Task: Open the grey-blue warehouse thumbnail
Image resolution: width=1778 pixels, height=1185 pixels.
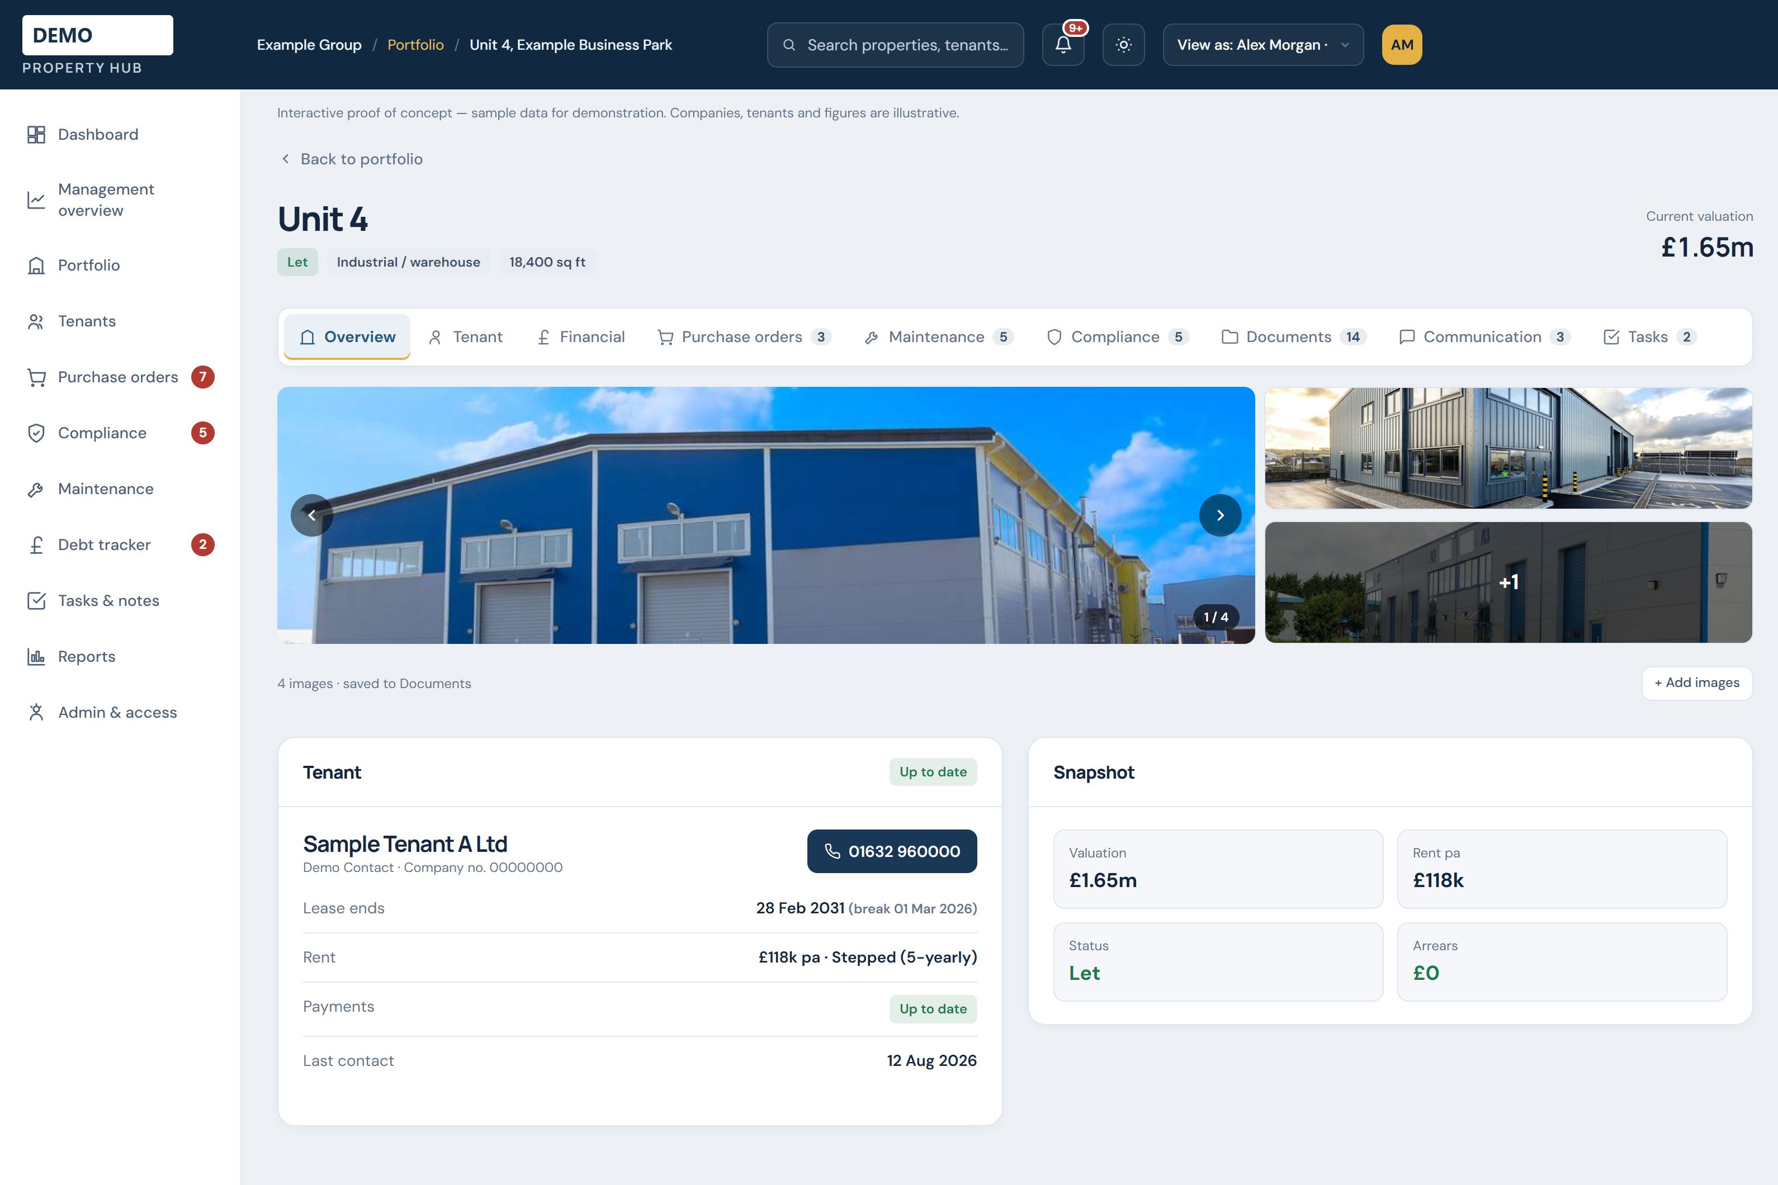Action: (1508, 448)
